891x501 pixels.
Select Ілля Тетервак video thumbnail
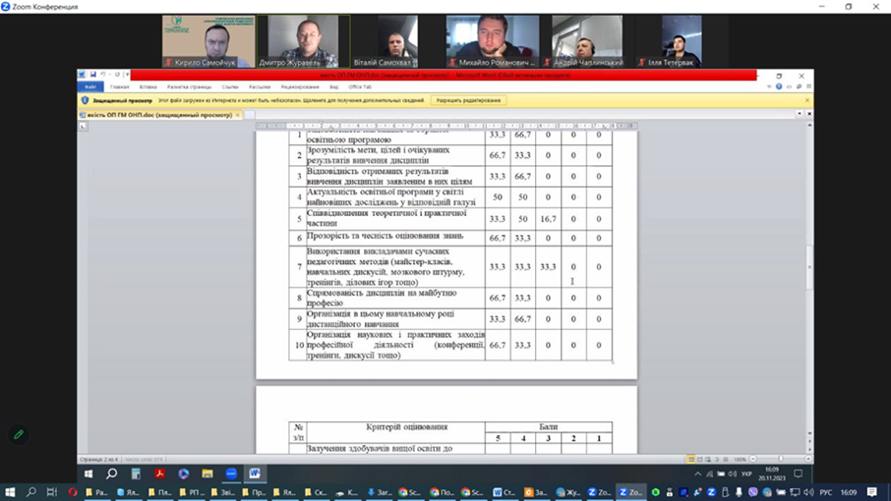click(x=682, y=41)
